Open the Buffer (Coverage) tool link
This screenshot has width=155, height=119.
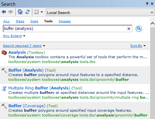click(27, 106)
